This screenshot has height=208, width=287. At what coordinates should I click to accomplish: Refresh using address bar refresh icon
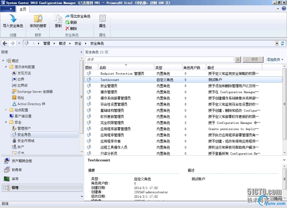tap(283, 43)
